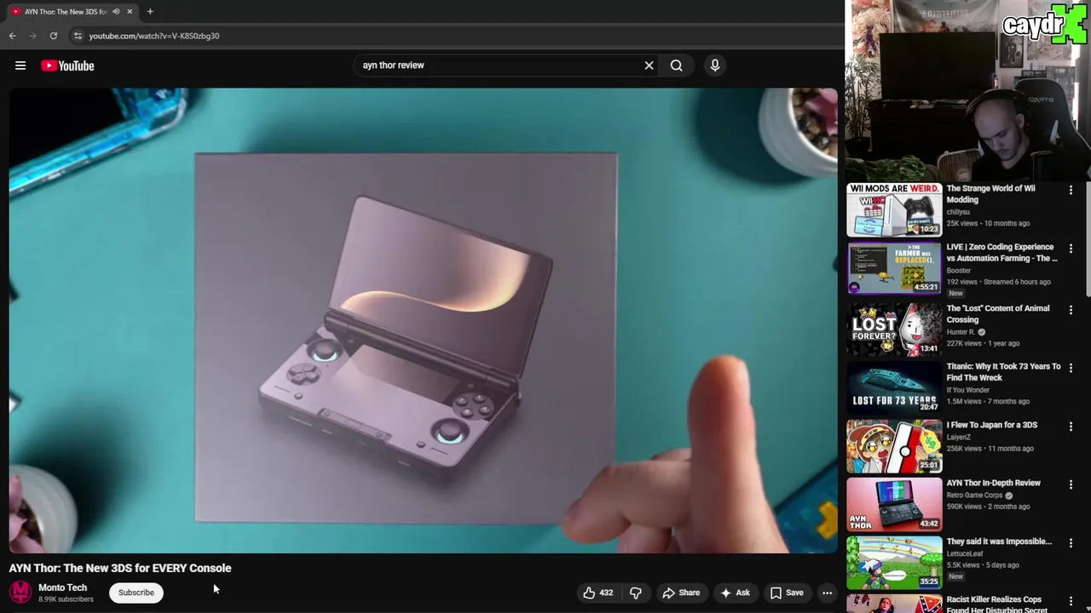Open I Flew To Japan for a 3DS thumbnail
The height and width of the screenshot is (613, 1091).
(x=894, y=445)
